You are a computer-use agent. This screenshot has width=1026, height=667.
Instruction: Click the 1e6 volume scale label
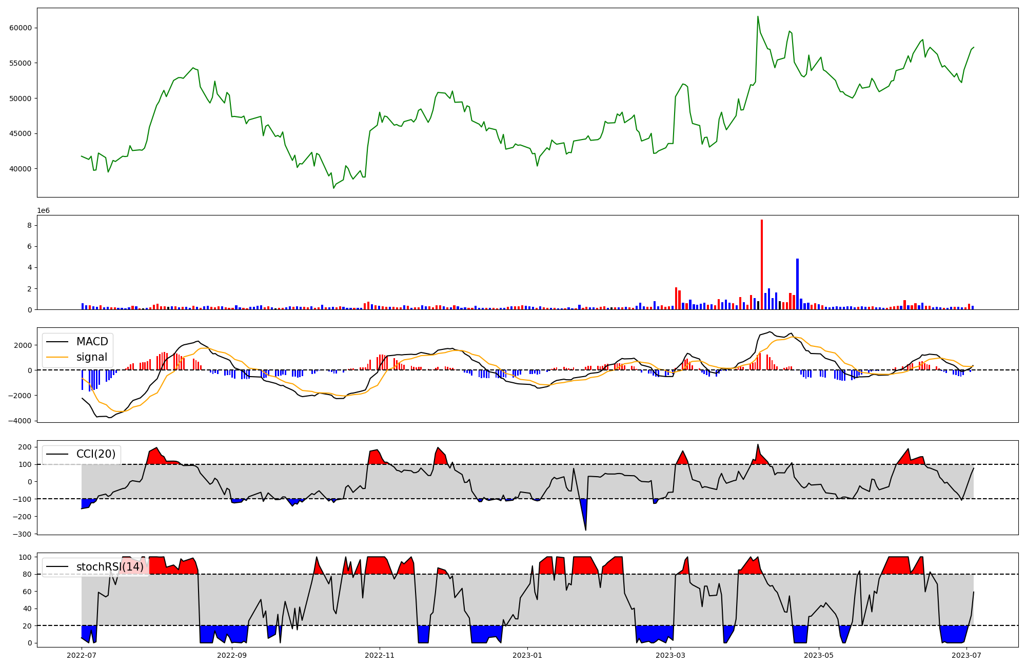(43, 210)
